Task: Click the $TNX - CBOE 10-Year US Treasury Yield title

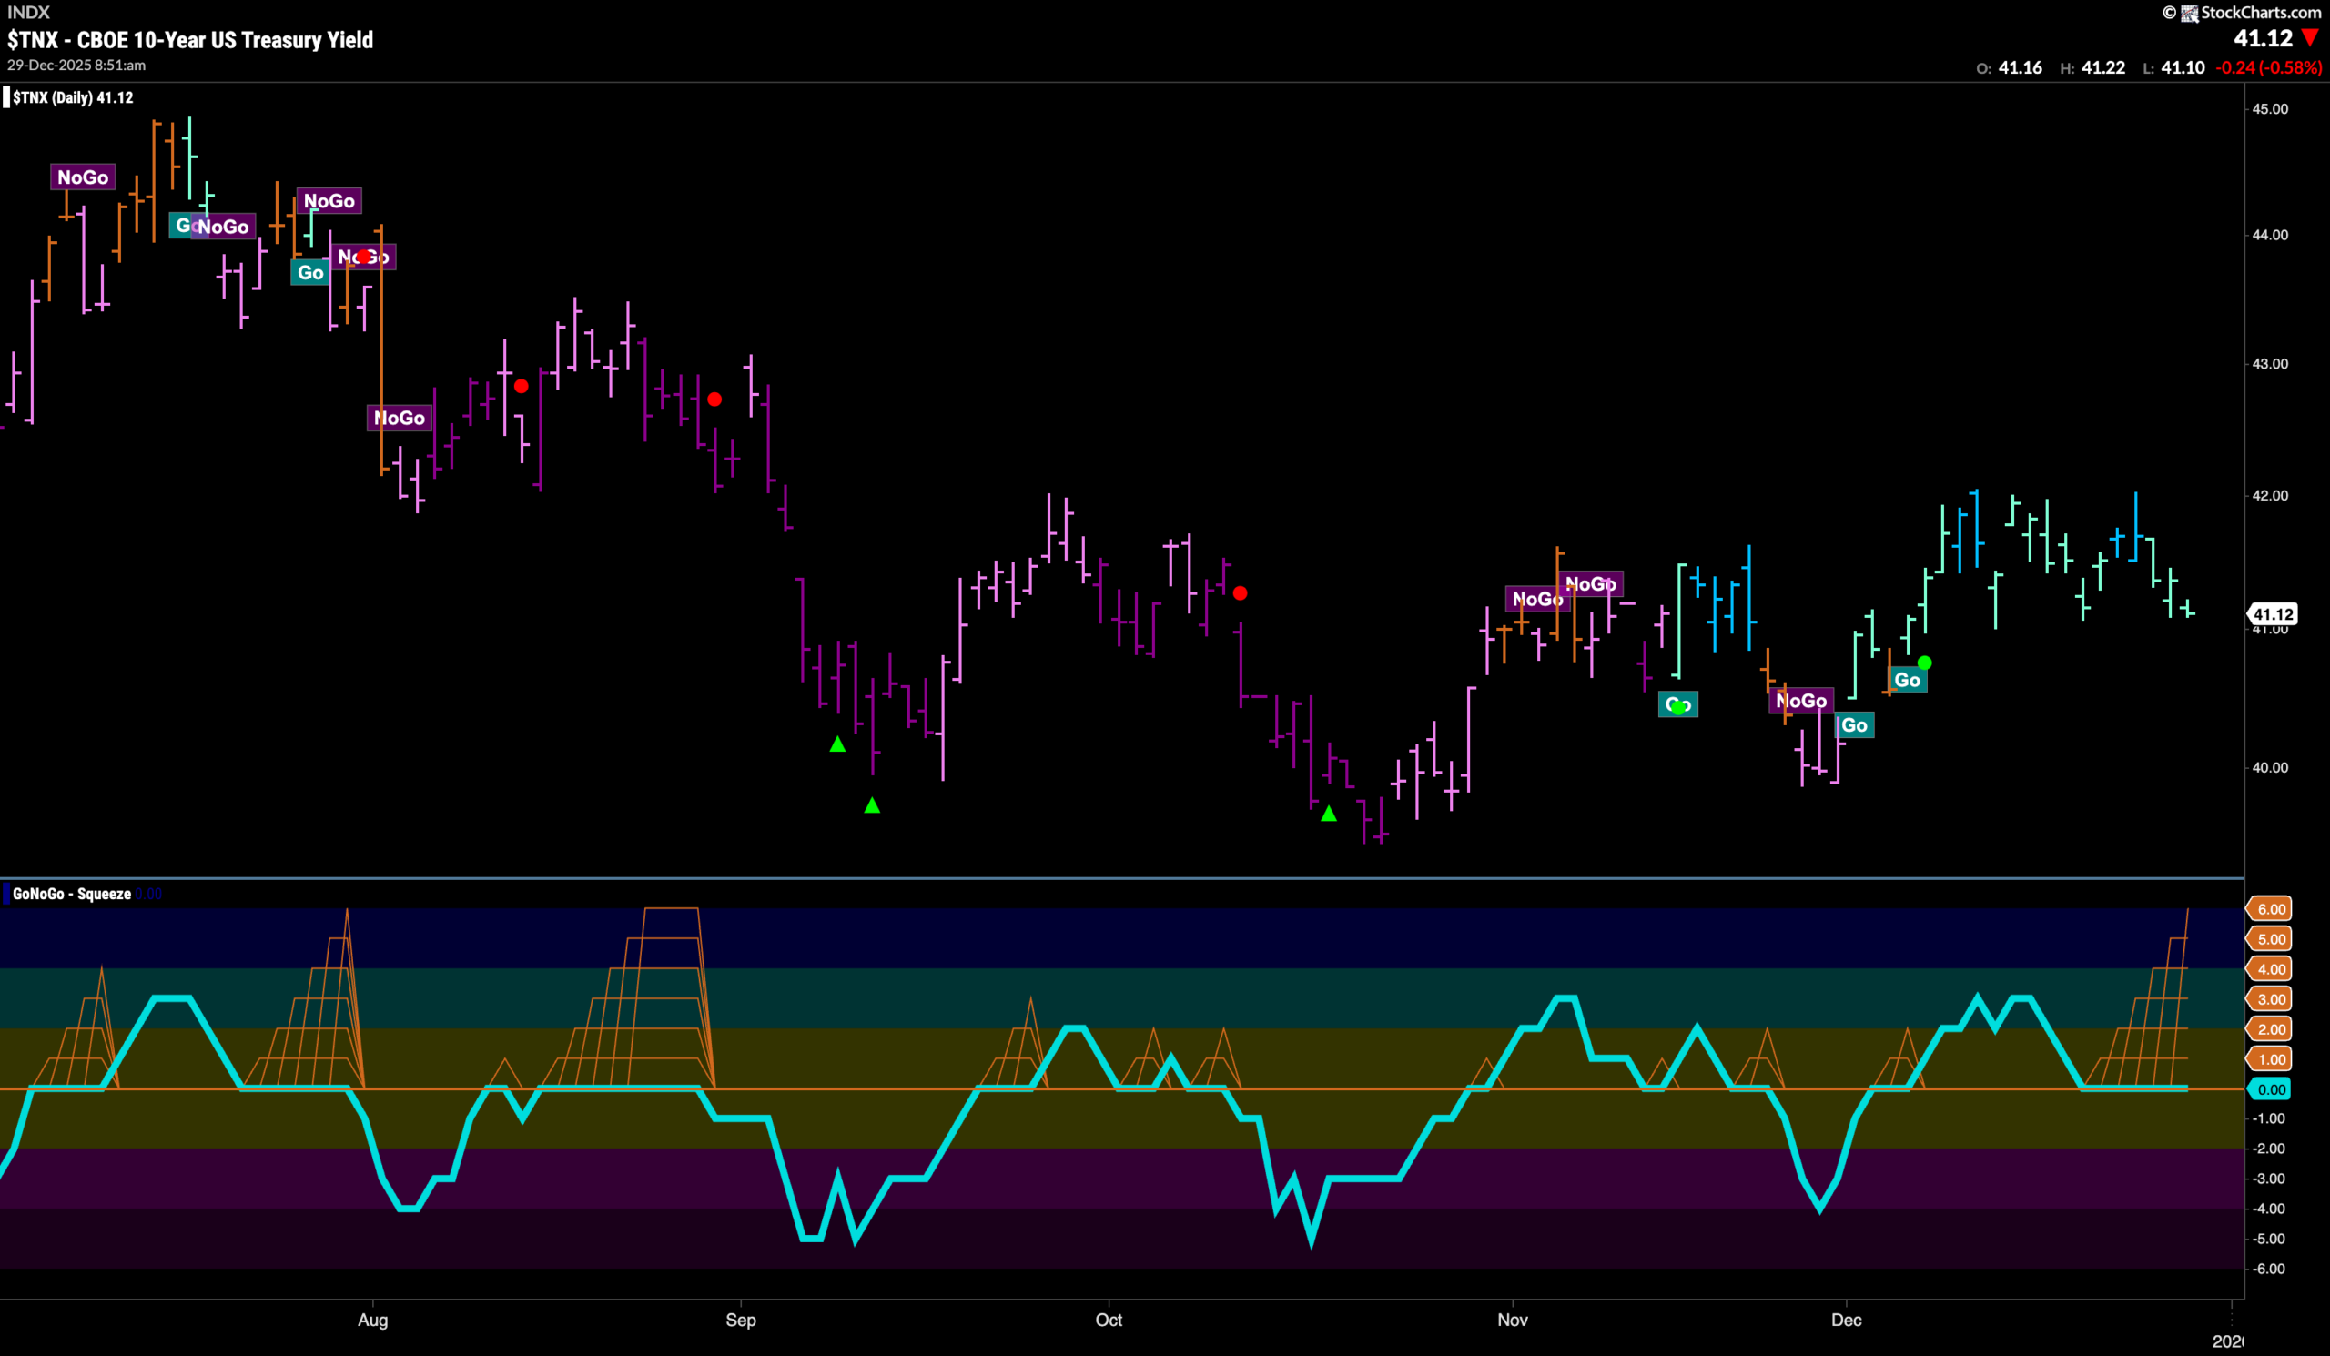Action: pyautogui.click(x=190, y=40)
